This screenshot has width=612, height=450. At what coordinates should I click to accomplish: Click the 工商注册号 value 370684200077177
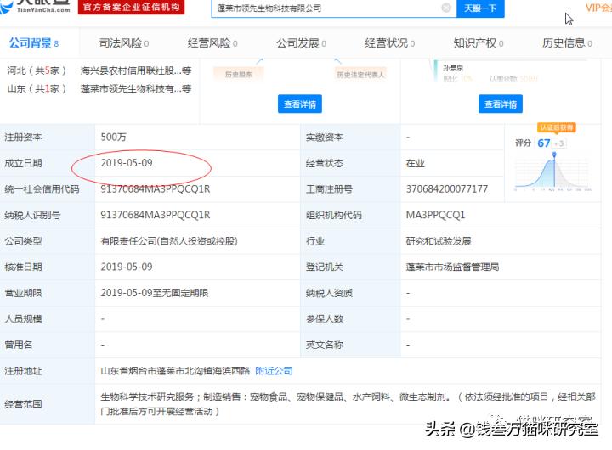pyautogui.click(x=447, y=189)
